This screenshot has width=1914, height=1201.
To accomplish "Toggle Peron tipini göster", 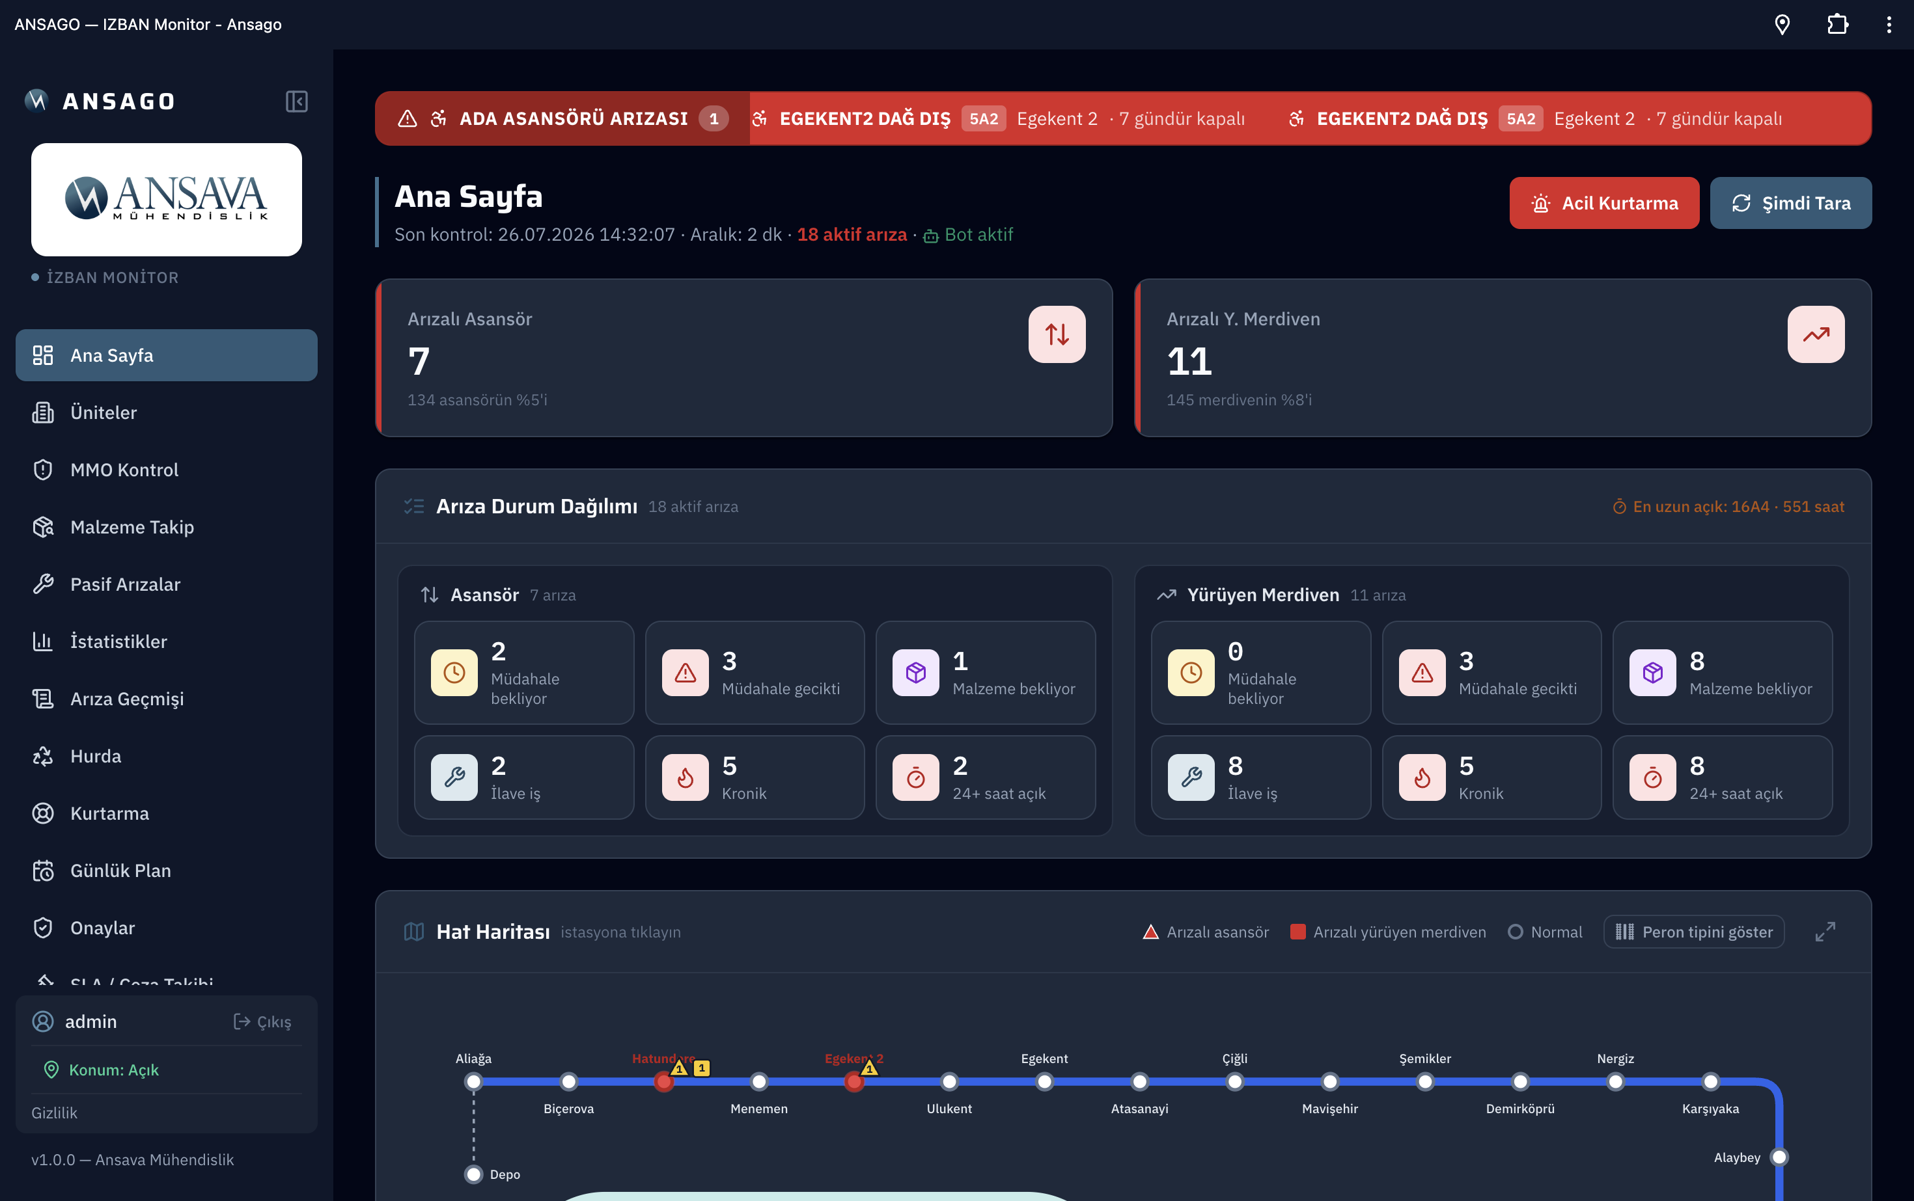I will click(1693, 932).
